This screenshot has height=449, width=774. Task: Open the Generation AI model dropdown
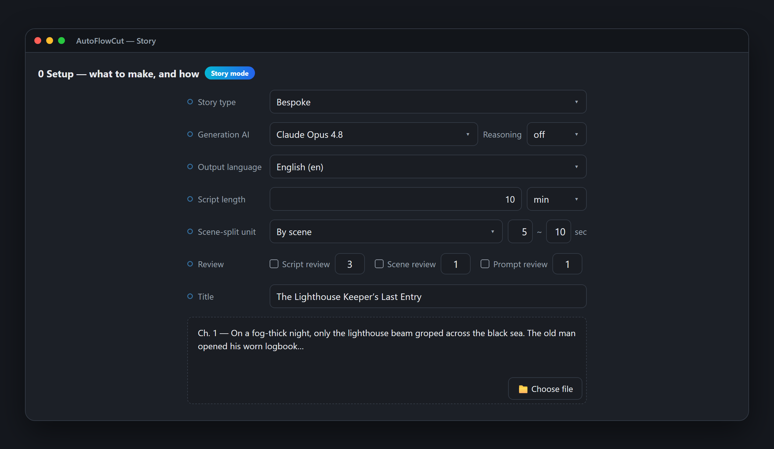[374, 134]
